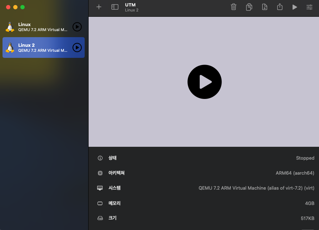The width and height of the screenshot is (319, 230).
Task: Close the UTM window with the red button
Action: tap(8, 7)
